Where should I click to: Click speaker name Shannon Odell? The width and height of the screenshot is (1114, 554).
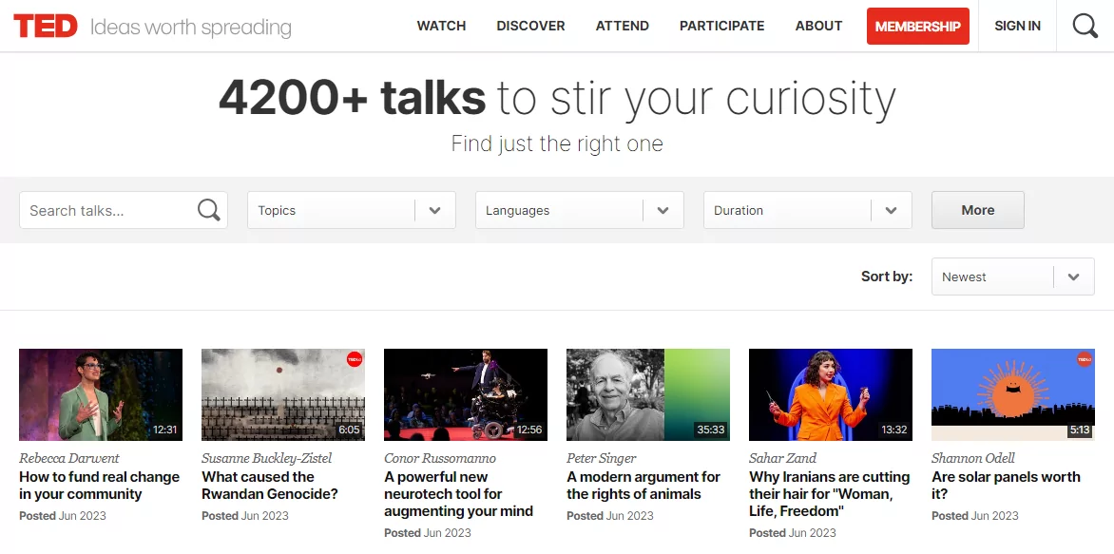tap(972, 458)
